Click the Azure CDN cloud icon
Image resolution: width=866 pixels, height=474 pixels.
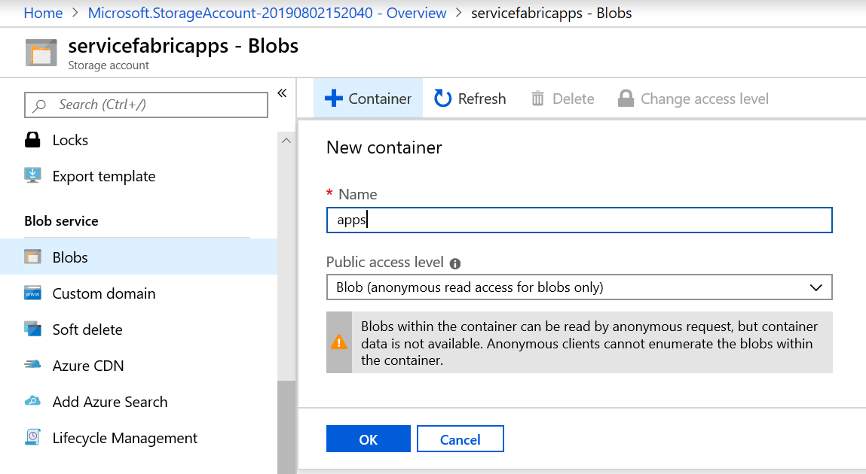point(32,366)
